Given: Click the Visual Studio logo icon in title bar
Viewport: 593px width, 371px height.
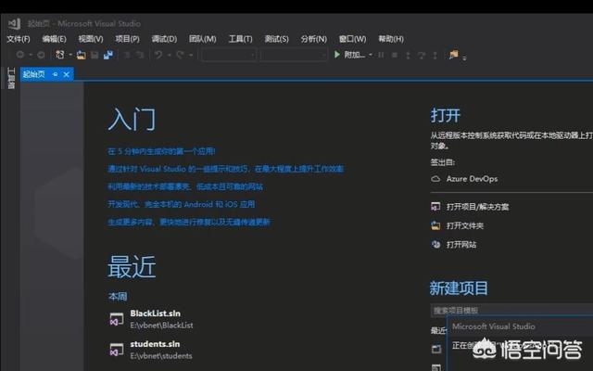Looking at the screenshot, I should point(15,23).
